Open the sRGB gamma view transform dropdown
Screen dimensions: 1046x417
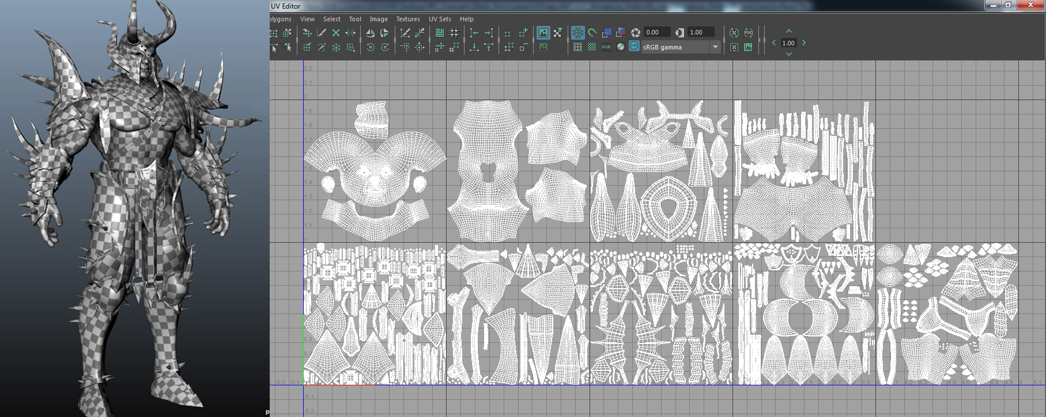715,47
